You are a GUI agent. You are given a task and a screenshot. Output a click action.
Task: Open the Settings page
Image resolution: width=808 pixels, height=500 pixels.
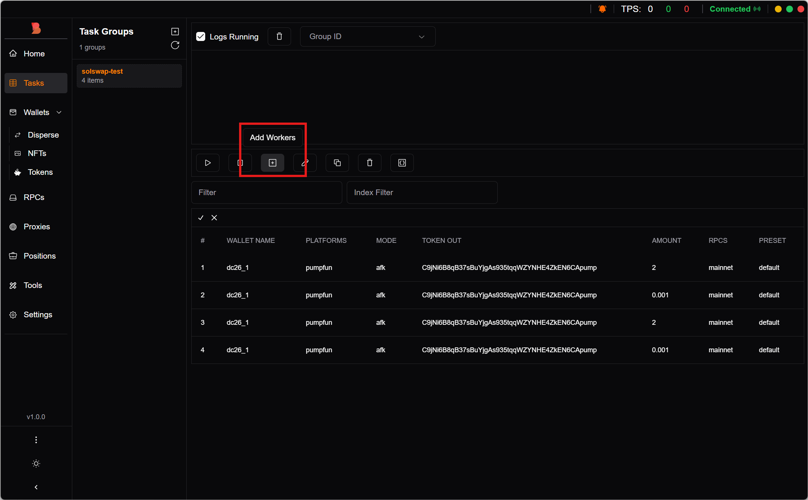[38, 315]
